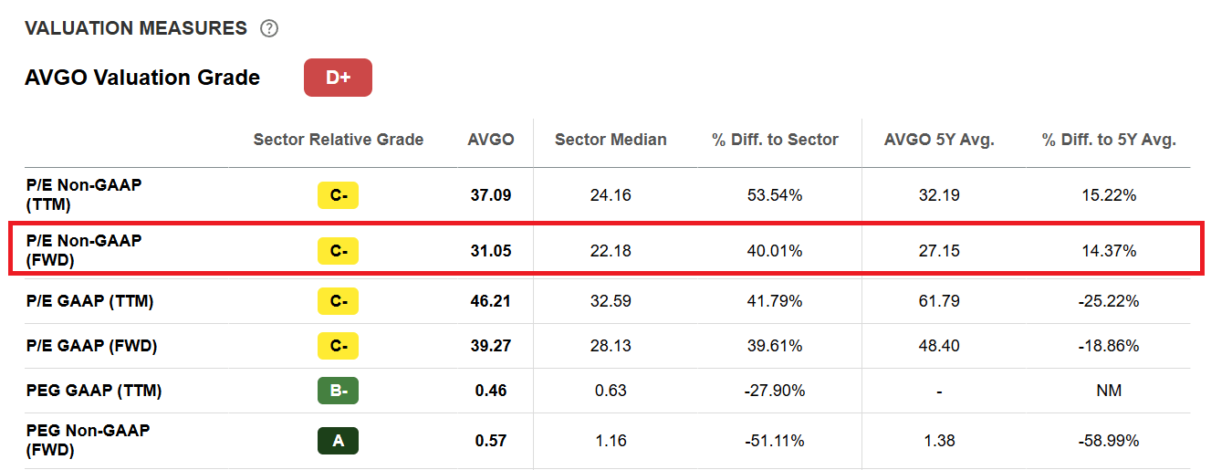Click the C- grade badge for P/E GAAP (FWD)
The width and height of the screenshot is (1211, 470).
pyautogui.click(x=339, y=346)
